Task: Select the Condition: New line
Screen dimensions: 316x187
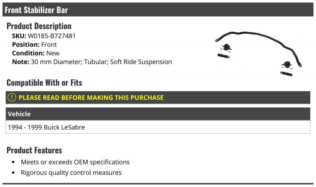Action: 36,53
